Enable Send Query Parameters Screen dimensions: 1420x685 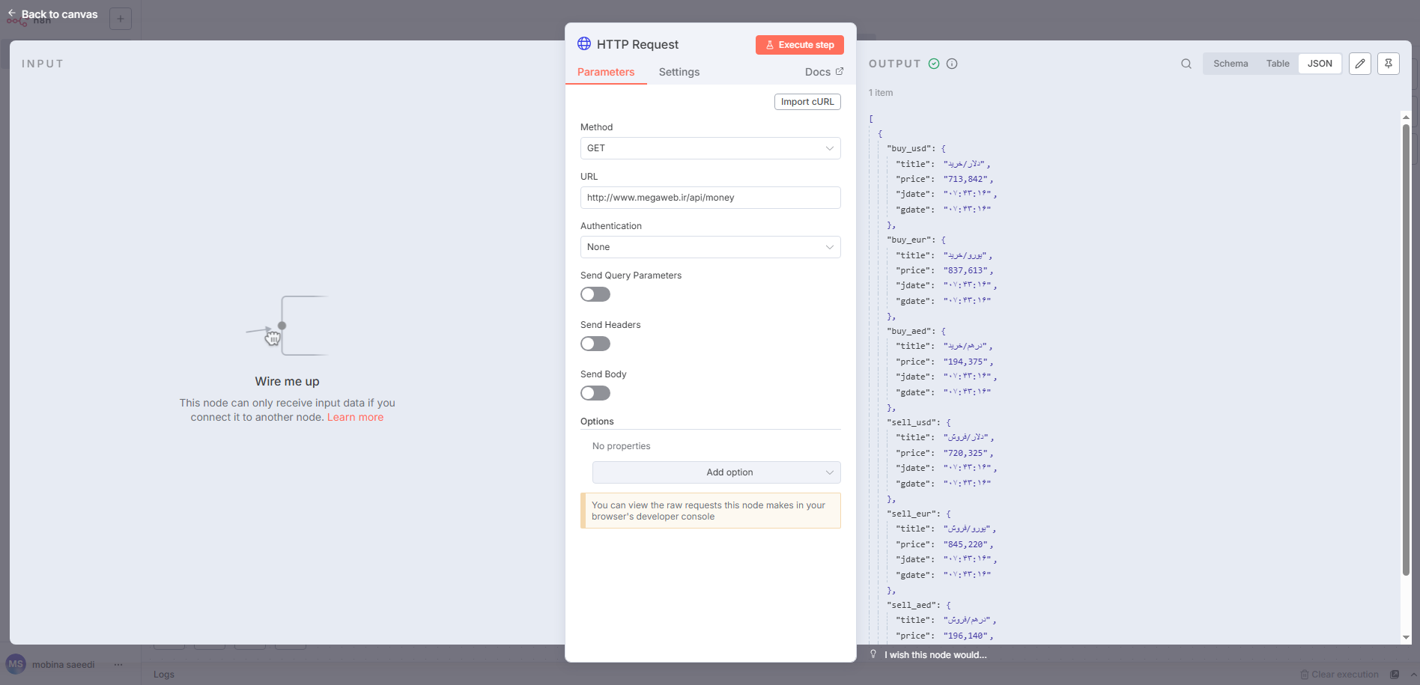pyautogui.click(x=595, y=294)
